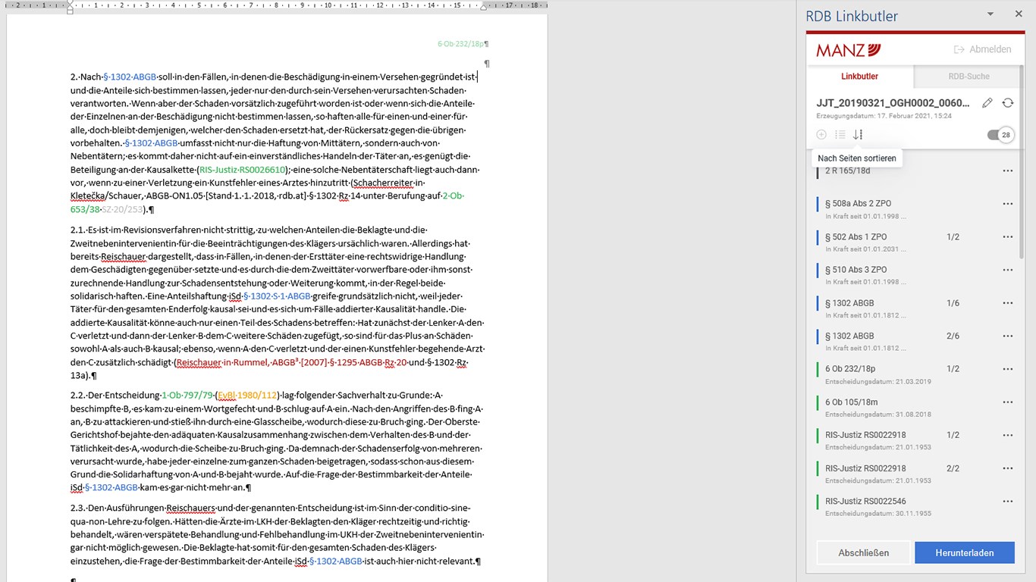1036x582 pixels.
Task: Select the RIS-Justiz RS0022546 entry
Action: pos(915,505)
